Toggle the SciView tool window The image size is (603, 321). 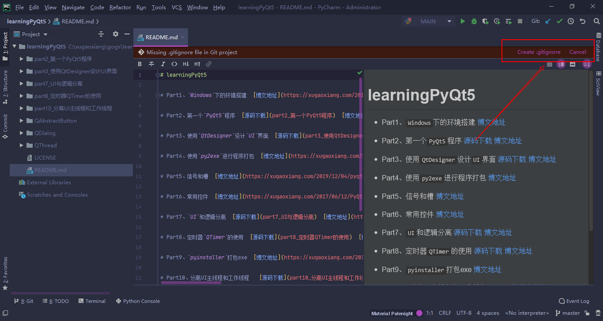pos(598,84)
